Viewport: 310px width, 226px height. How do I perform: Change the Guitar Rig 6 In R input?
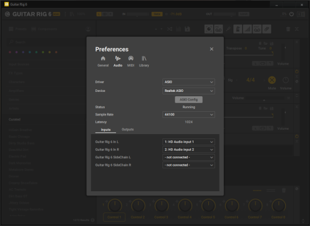pos(188,150)
